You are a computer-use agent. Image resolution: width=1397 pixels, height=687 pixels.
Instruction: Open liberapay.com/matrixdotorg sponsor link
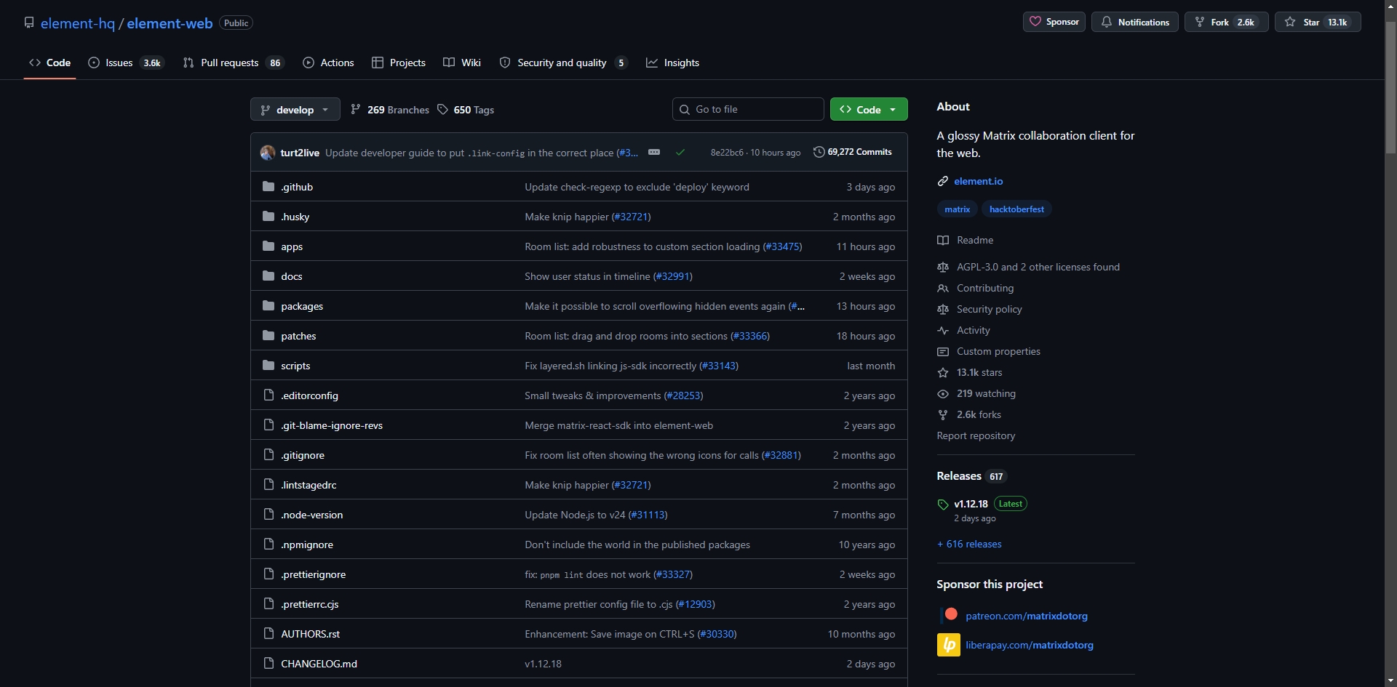pyautogui.click(x=1030, y=645)
